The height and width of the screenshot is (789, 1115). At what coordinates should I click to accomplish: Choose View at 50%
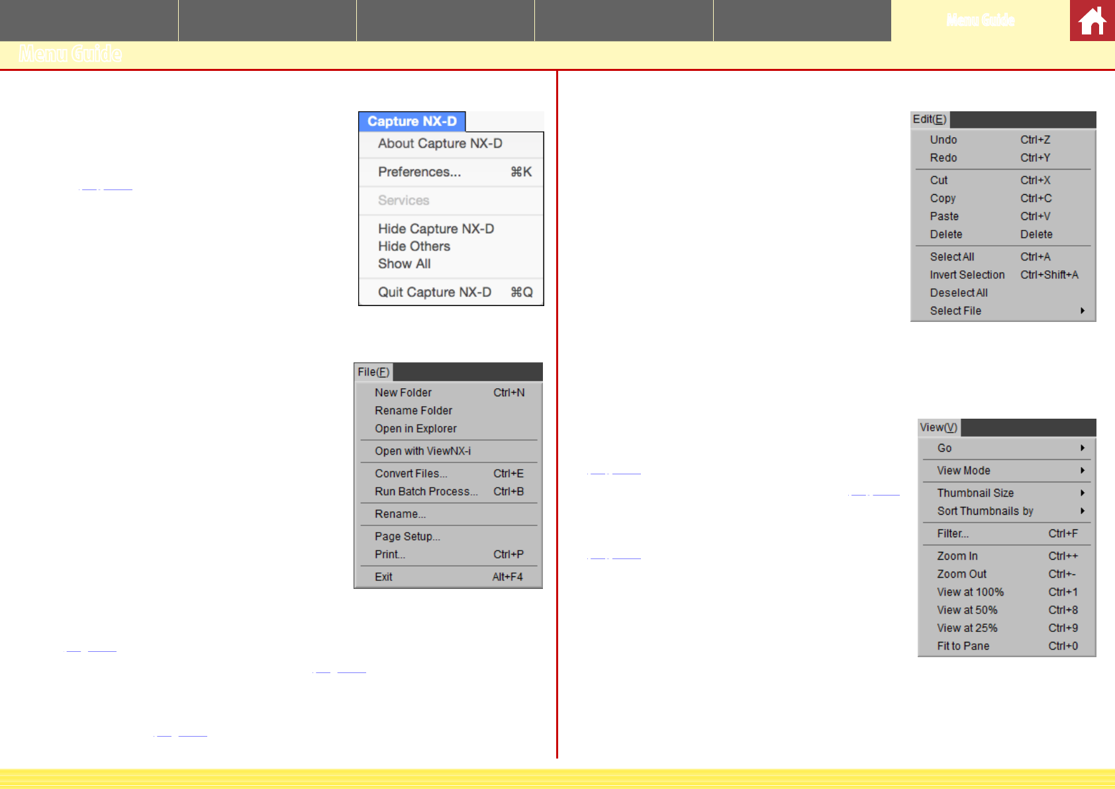(1007, 610)
